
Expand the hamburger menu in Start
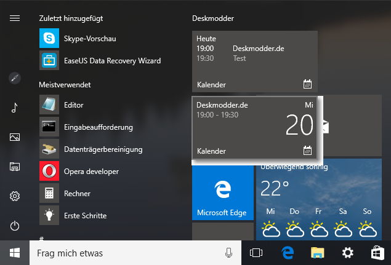[15, 18]
